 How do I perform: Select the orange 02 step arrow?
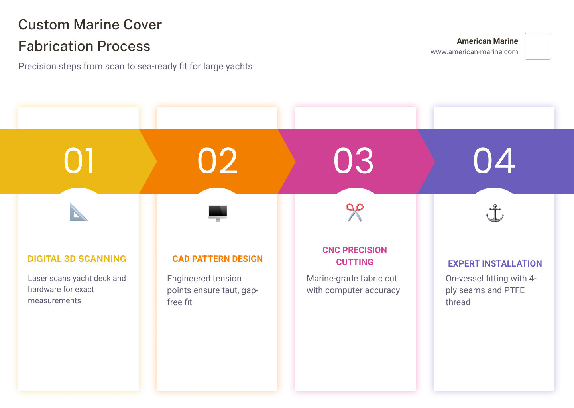(x=218, y=161)
